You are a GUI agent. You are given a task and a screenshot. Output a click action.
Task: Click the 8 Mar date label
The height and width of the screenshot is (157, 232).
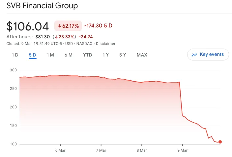142,150
